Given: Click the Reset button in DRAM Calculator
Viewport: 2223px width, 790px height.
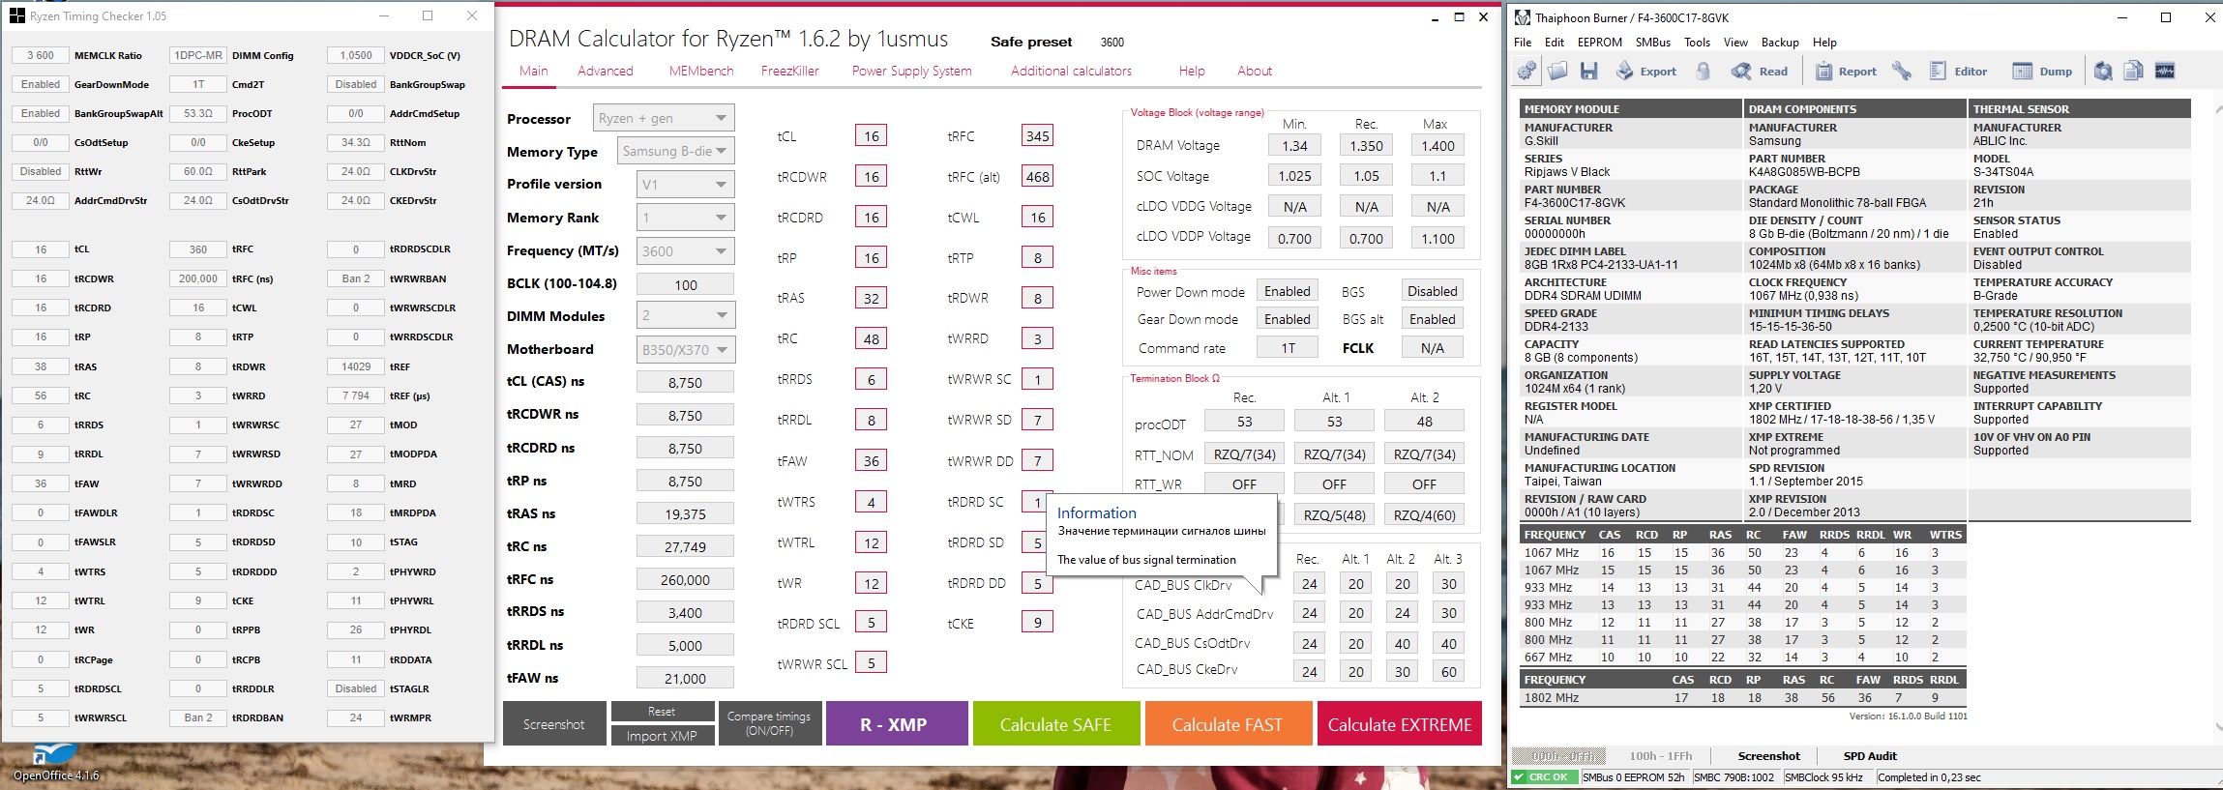Looking at the screenshot, I should coord(663,712).
